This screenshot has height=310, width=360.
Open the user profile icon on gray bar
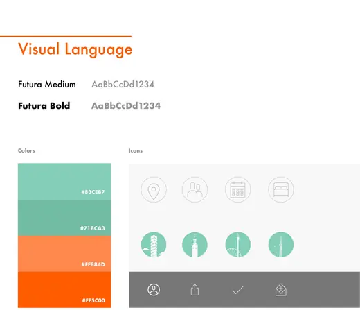[154, 290]
